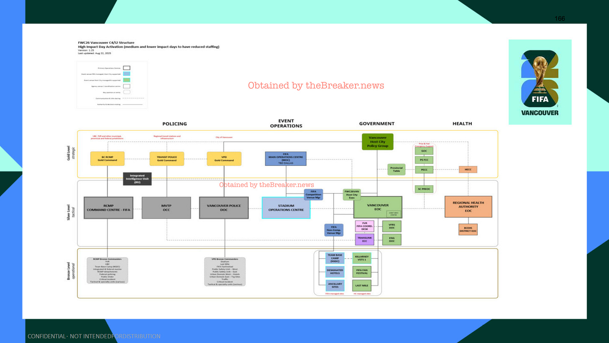The image size is (609, 343).
Task: Click the FIFA Vancouver logo image
Action: click(x=540, y=82)
